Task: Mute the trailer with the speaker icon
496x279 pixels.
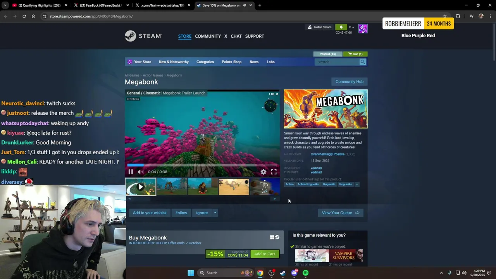Action: point(140,172)
